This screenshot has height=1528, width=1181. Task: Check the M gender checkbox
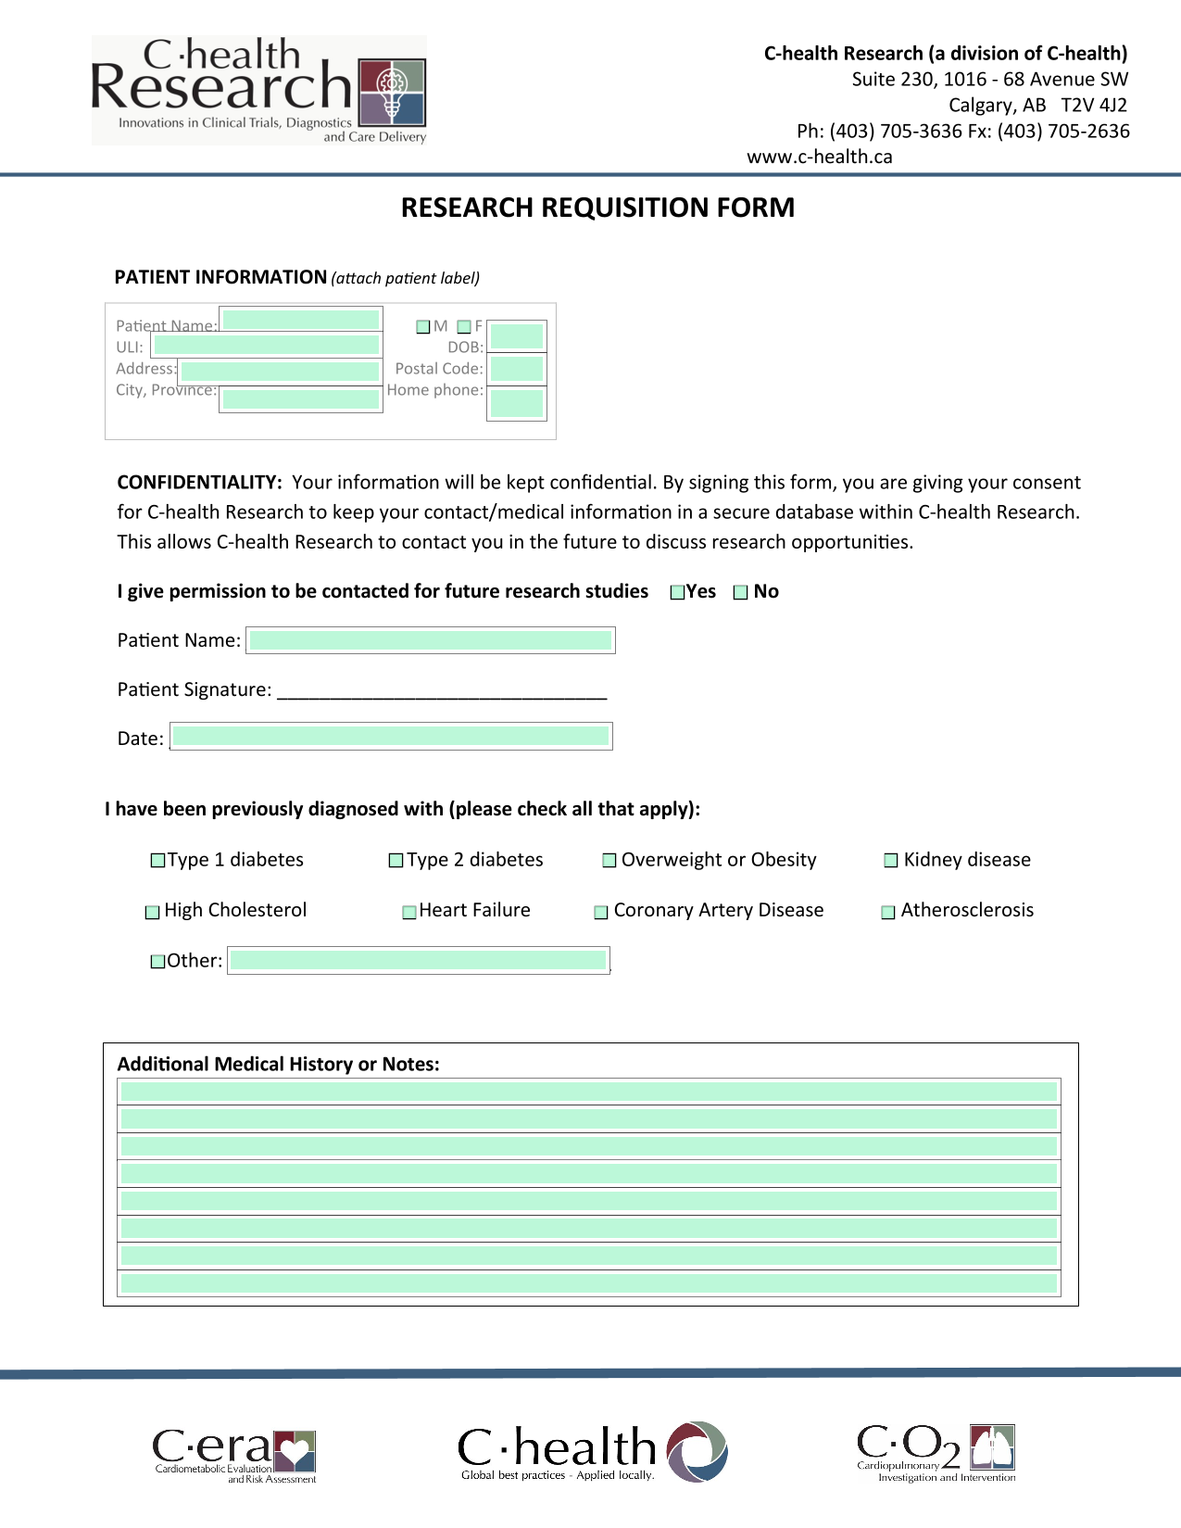click(x=423, y=326)
